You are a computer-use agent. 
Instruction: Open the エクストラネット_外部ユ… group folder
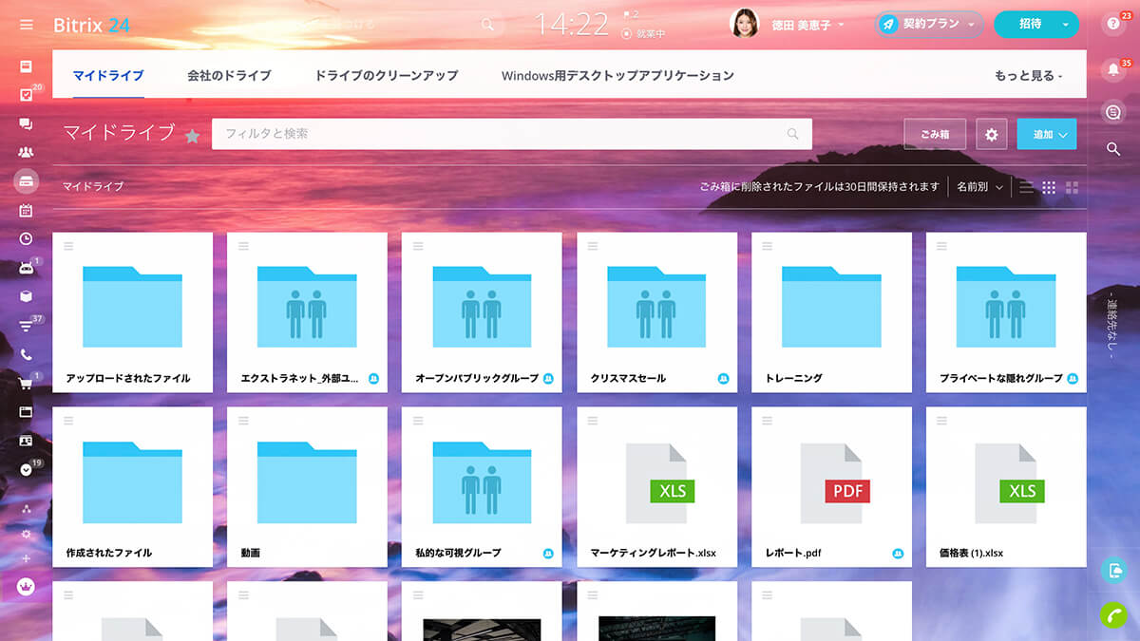pyautogui.click(x=307, y=312)
